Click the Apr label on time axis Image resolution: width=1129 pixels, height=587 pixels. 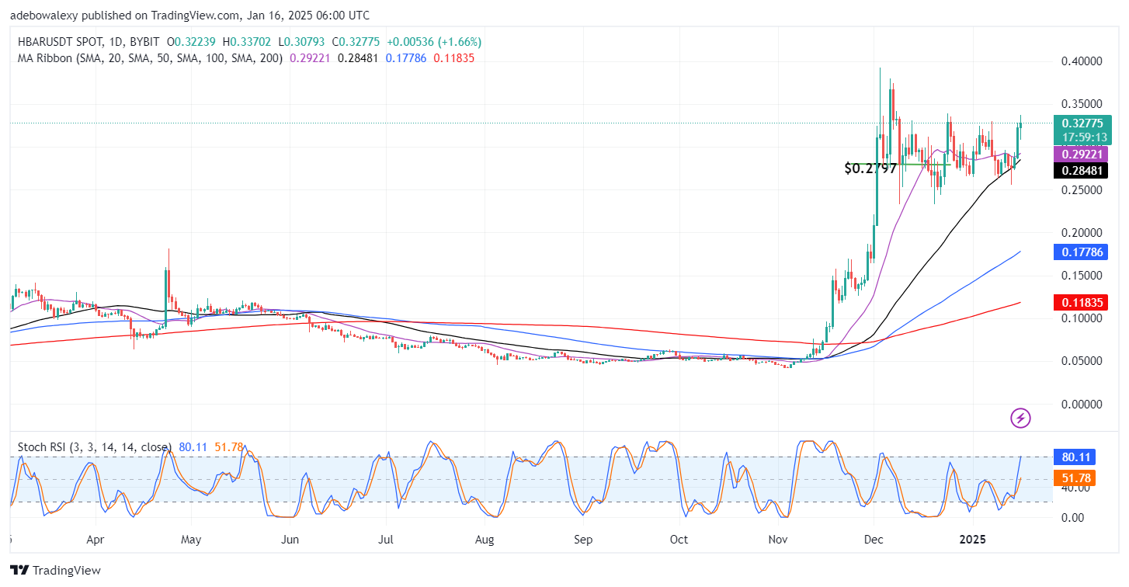96,539
